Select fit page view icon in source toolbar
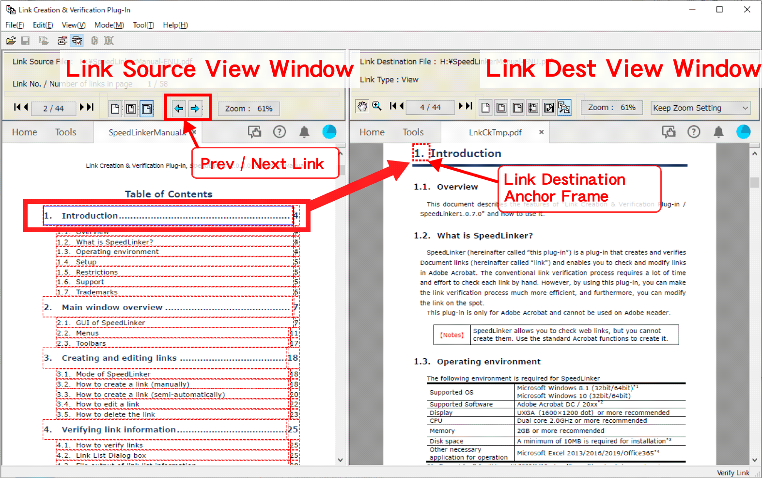 (131, 109)
